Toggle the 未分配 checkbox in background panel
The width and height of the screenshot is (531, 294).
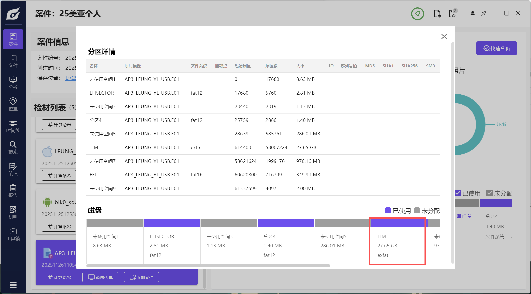pyautogui.click(x=490, y=193)
